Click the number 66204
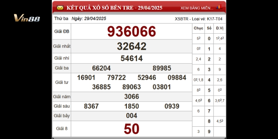Image resolution: width=278 pixels, height=139 pixels. click(x=101, y=68)
